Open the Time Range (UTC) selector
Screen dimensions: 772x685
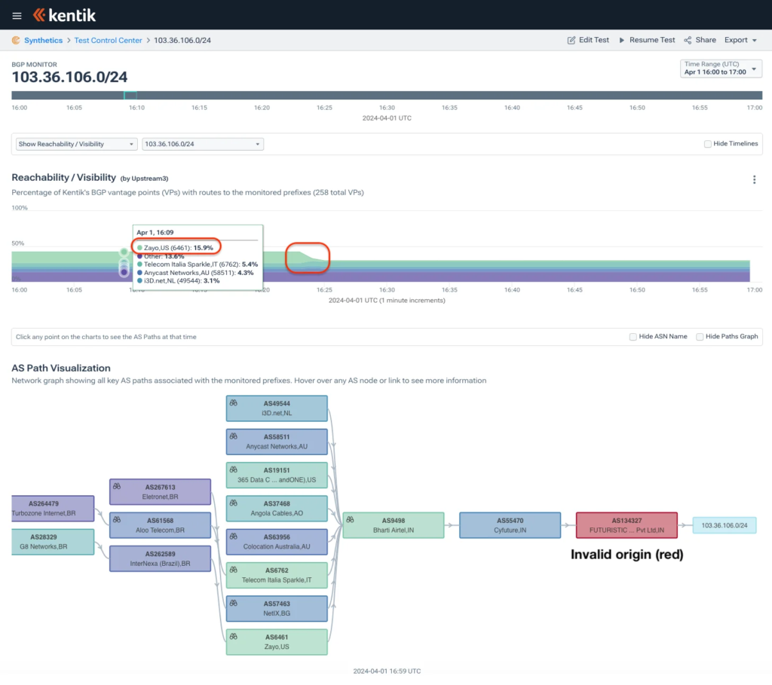point(720,69)
